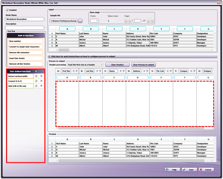Screen dimensions: 223x179
Task: Remove output column A First Name
Action: [x=77, y=71]
